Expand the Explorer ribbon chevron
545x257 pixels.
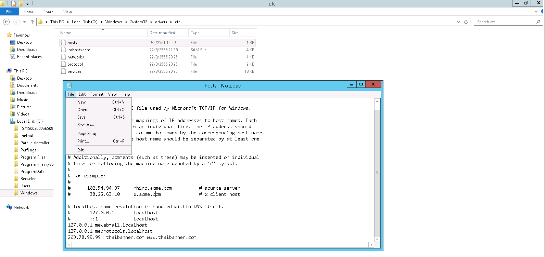536,12
